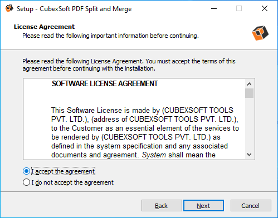Cancel the installation
This screenshot has height=218, width=278.
251,206
